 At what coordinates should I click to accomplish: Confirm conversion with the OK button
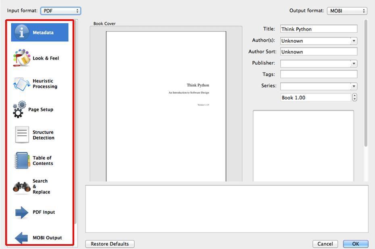[356, 244]
